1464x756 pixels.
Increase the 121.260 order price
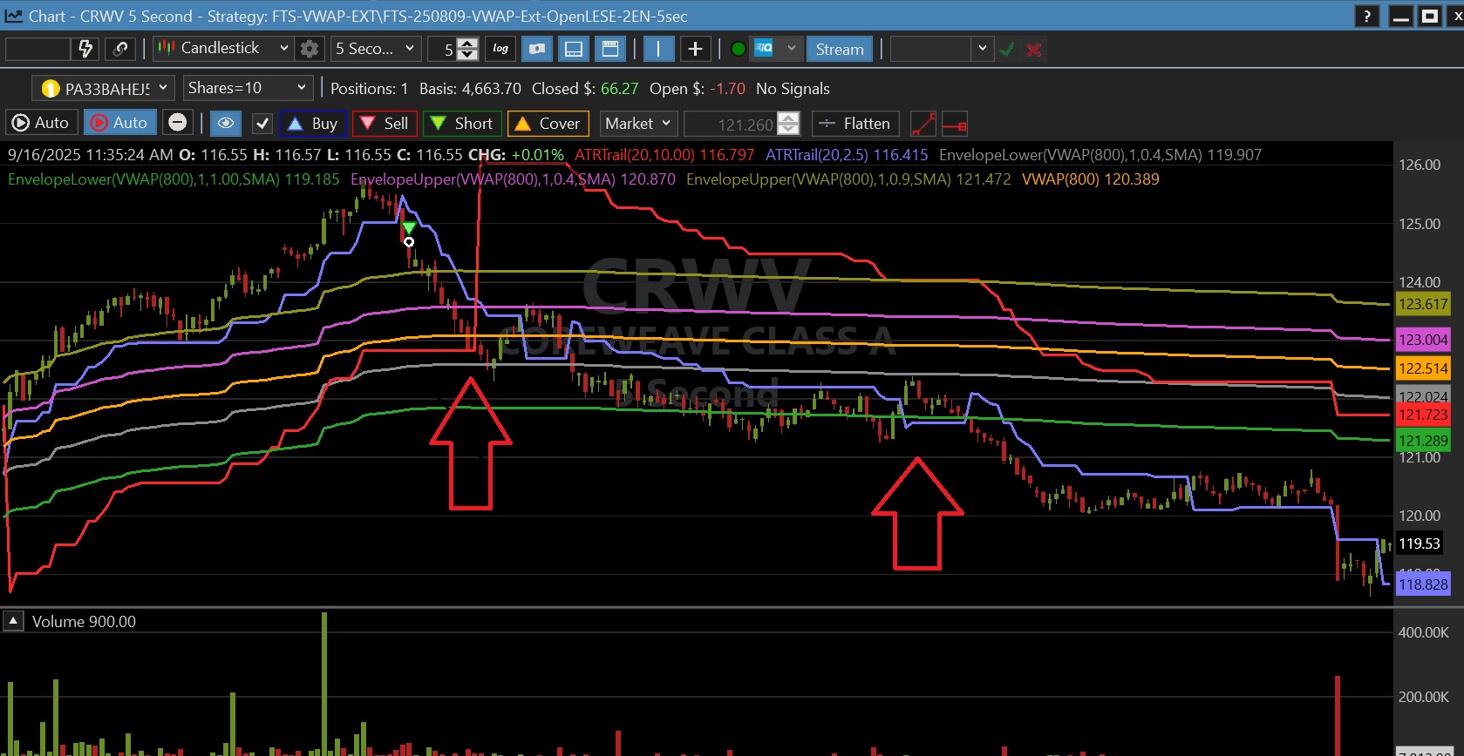coord(788,118)
